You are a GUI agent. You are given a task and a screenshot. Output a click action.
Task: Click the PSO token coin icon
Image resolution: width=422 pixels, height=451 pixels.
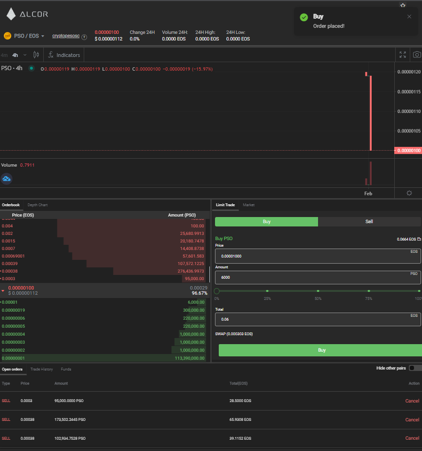(8, 36)
